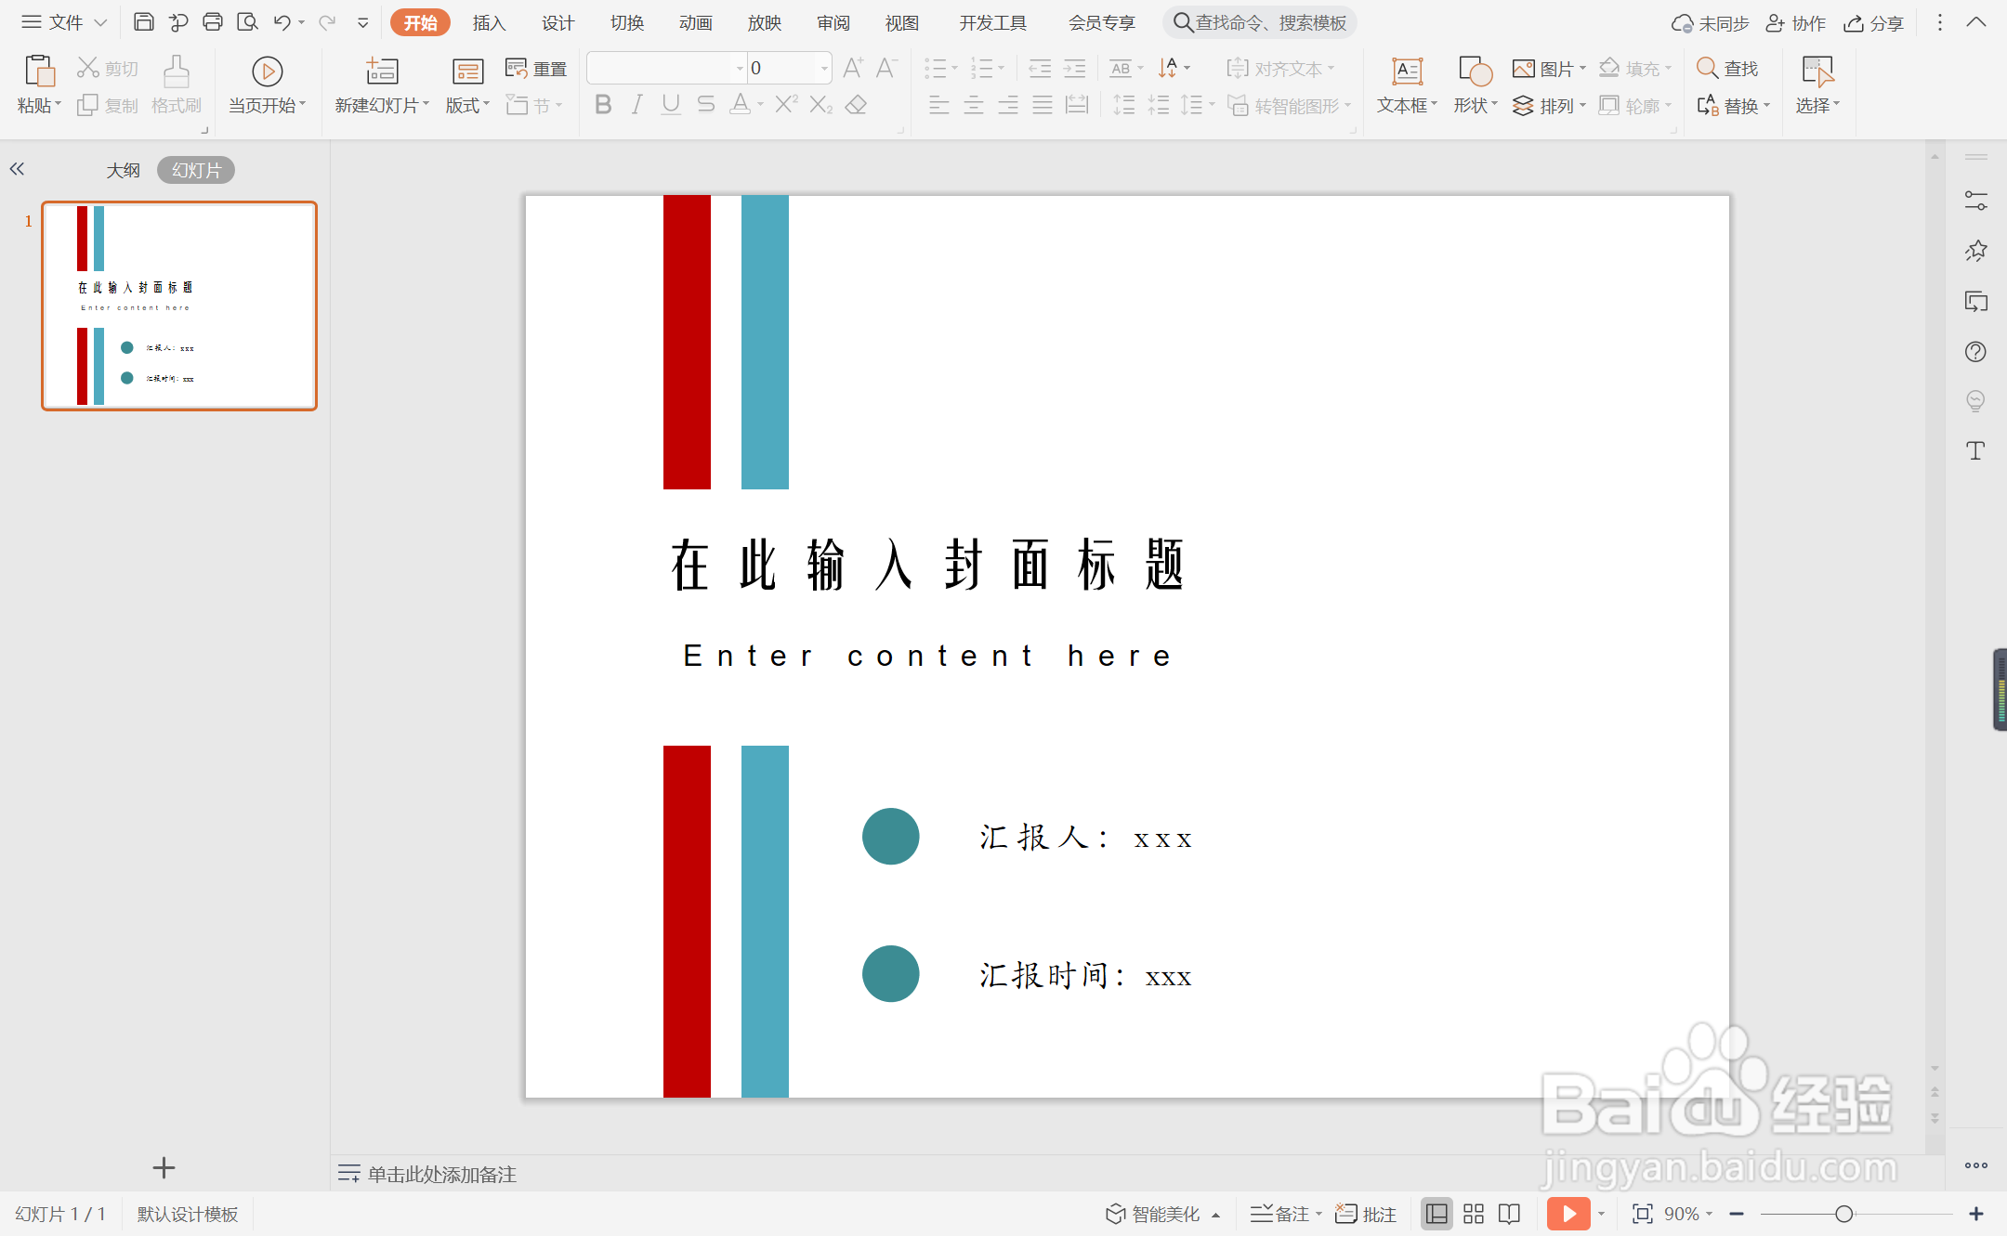Click the Share (分享) button
2007x1236 pixels.
click(1875, 23)
